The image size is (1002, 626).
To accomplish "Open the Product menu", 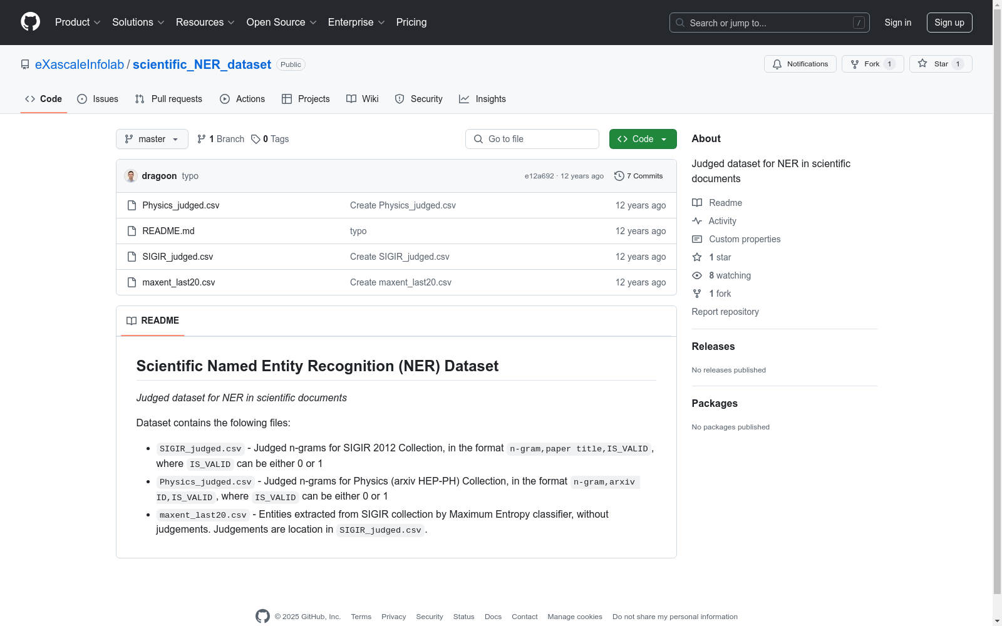I will [78, 23].
